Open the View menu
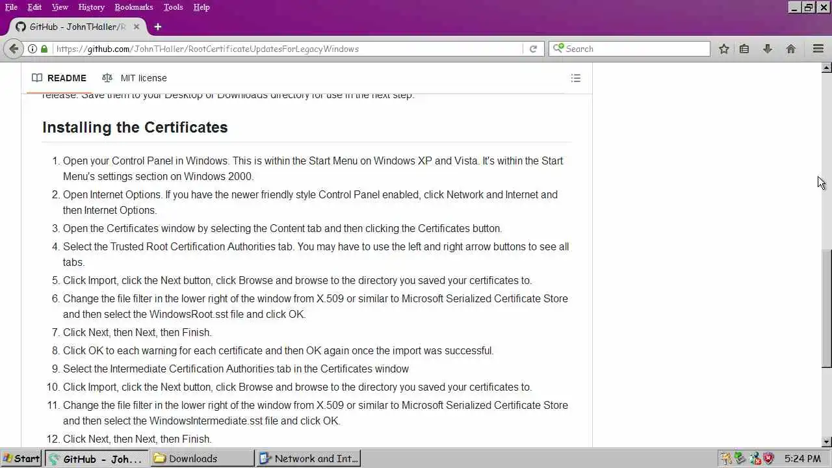Image resolution: width=832 pixels, height=468 pixels. click(x=60, y=7)
